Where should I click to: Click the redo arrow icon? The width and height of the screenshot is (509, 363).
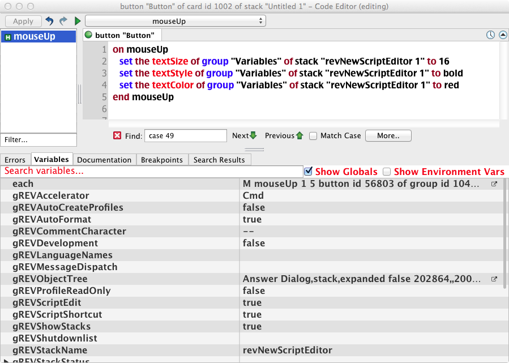click(x=63, y=21)
